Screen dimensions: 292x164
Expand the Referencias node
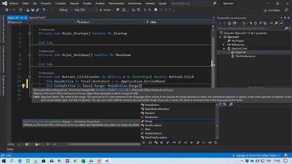click(x=224, y=45)
